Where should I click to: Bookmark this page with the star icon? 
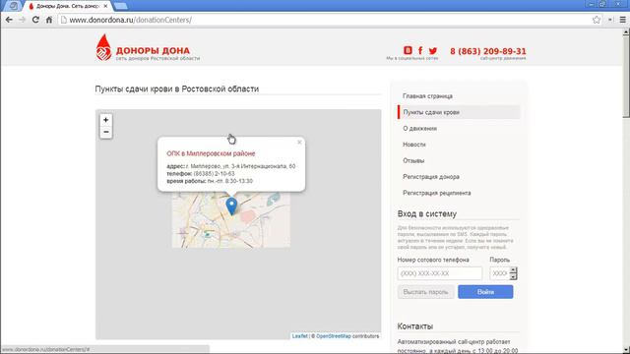(x=597, y=20)
